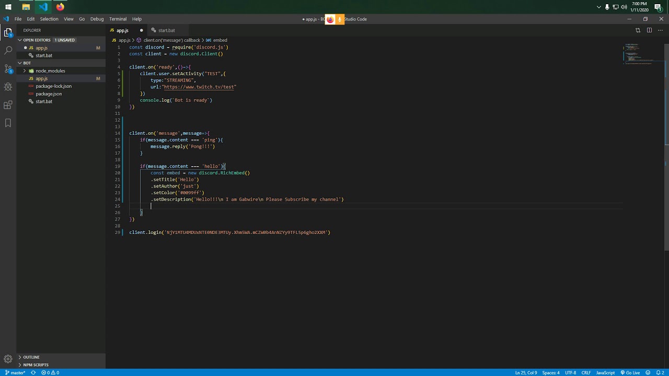669x376 pixels.
Task: Click the Ln 25, Col 9 position indicator
Action: click(525, 373)
